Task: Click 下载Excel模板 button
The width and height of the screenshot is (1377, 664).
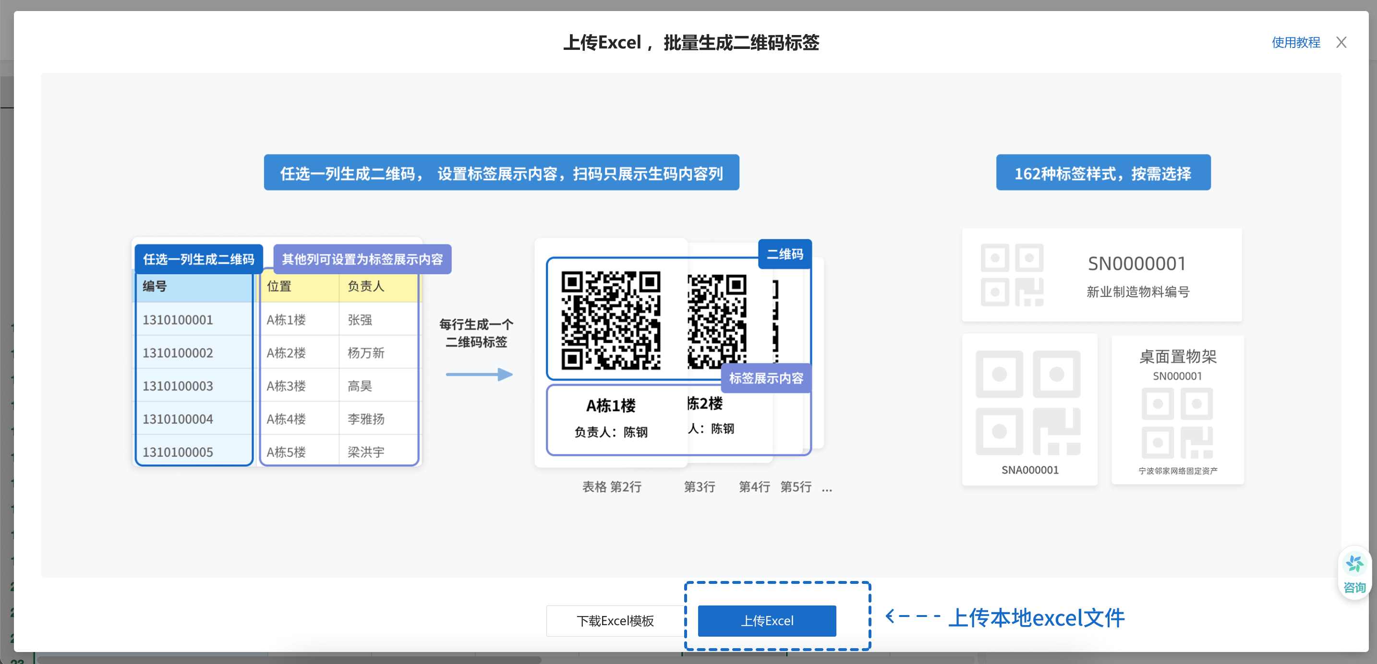Action: click(615, 620)
